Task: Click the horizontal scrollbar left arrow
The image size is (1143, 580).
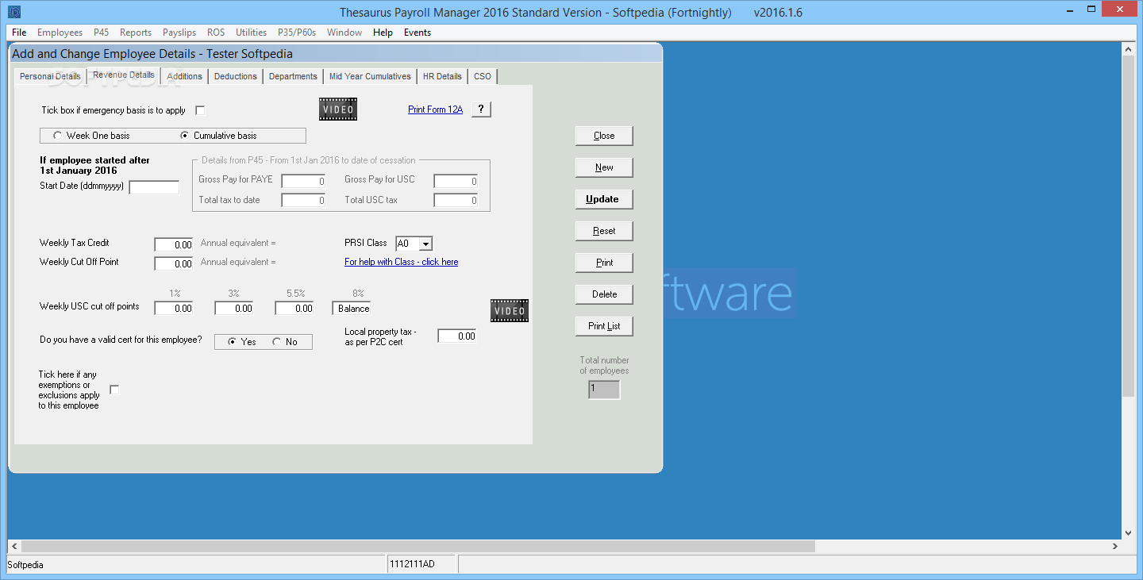Action: pos(14,547)
